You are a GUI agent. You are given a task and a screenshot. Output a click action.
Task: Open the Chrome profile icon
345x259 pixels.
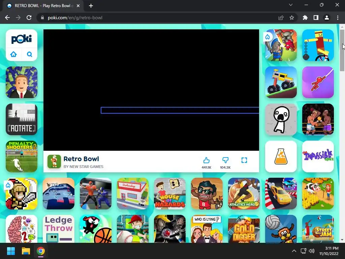pos(327,18)
